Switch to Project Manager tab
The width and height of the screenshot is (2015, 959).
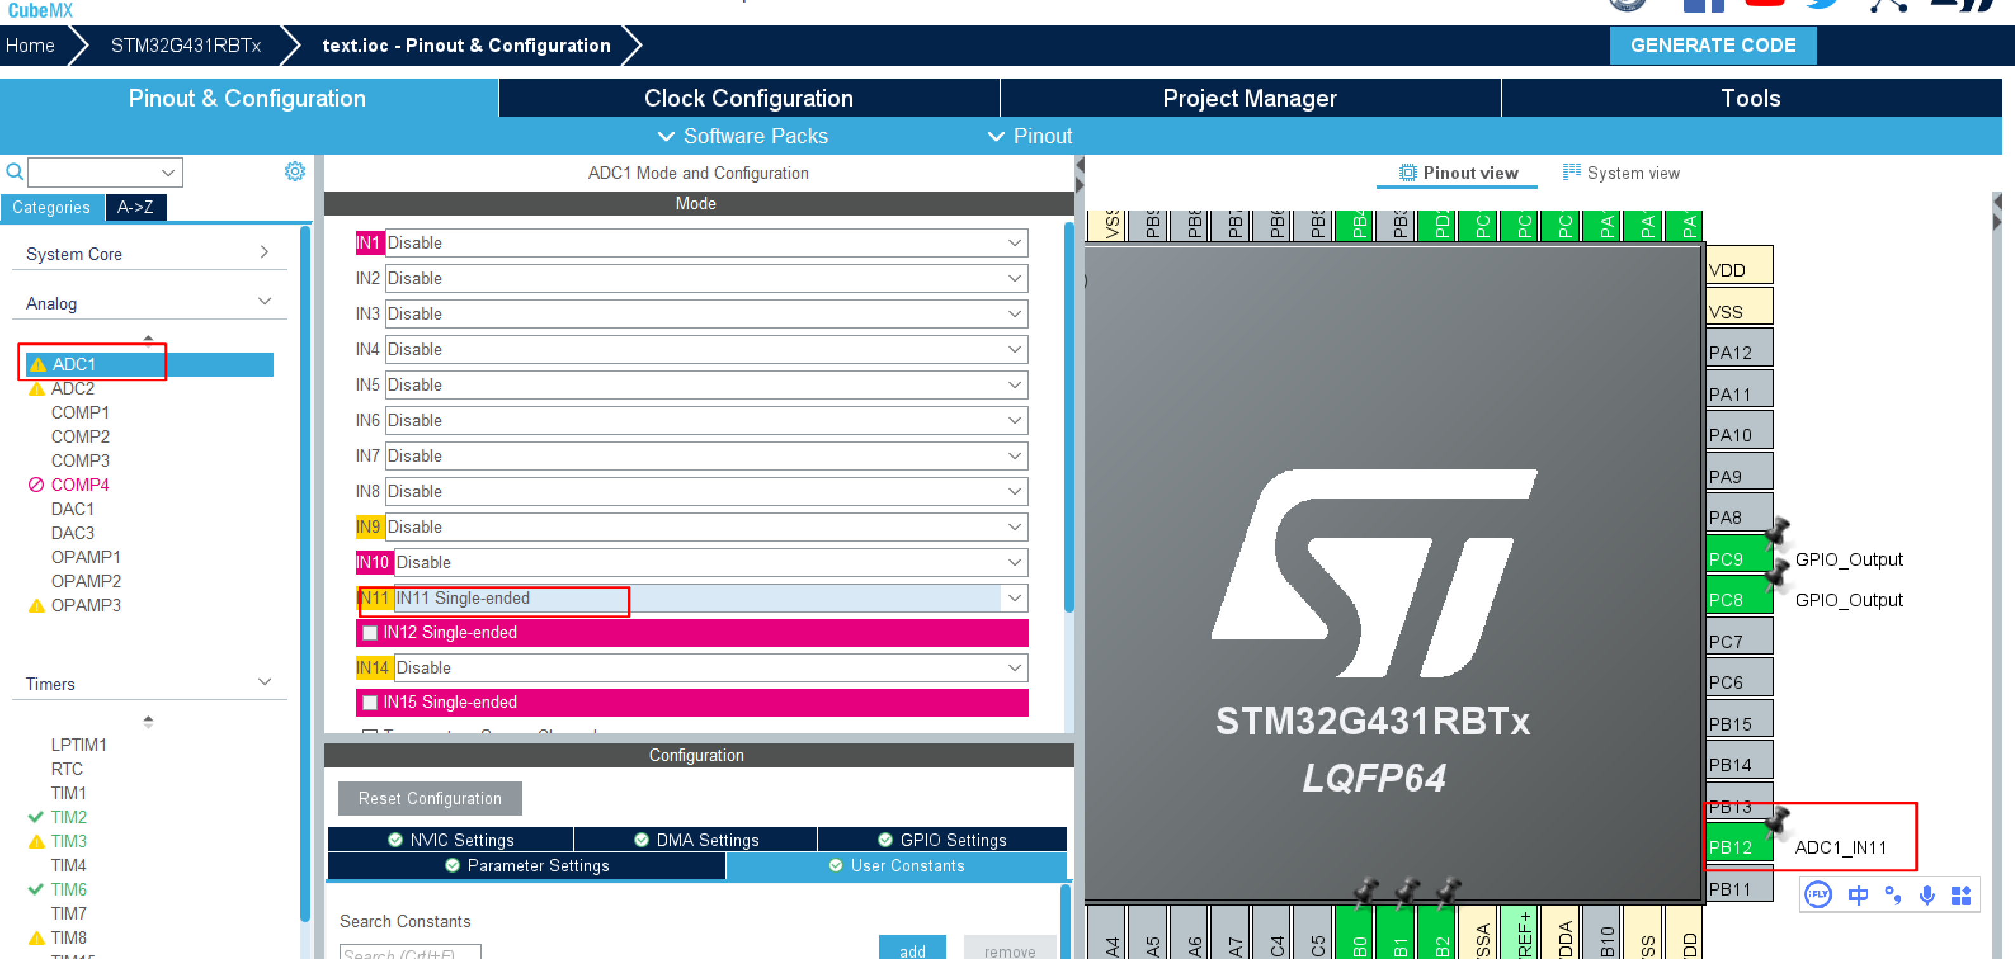(1250, 98)
